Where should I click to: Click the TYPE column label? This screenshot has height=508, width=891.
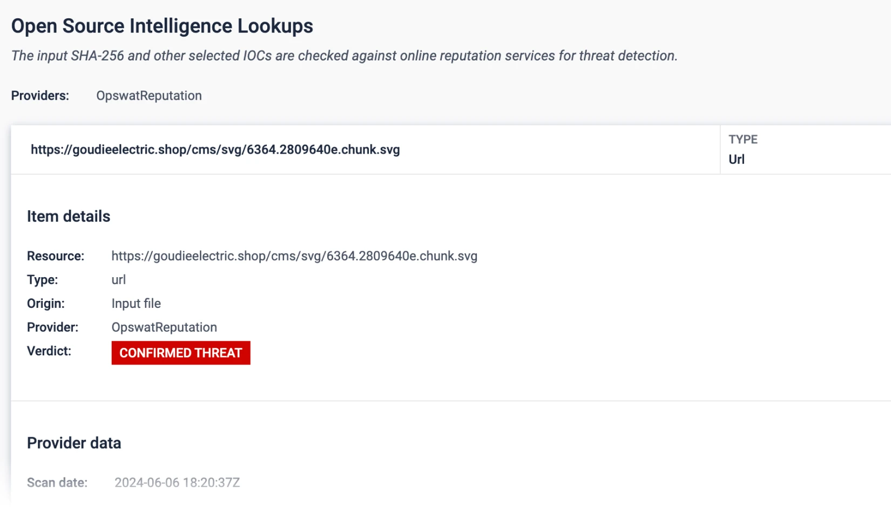[x=742, y=140]
